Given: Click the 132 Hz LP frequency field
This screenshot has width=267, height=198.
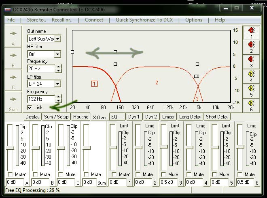Looking at the screenshot, I should tap(41, 99).
